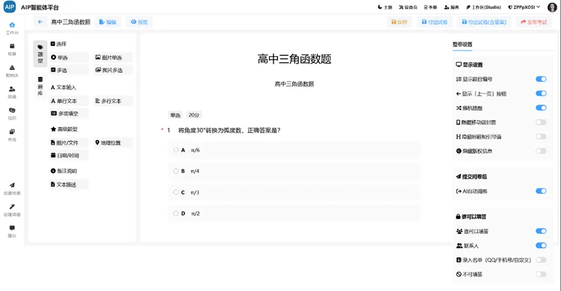
Task: Toggle 显示题目编号 switch
Action: click(541, 79)
